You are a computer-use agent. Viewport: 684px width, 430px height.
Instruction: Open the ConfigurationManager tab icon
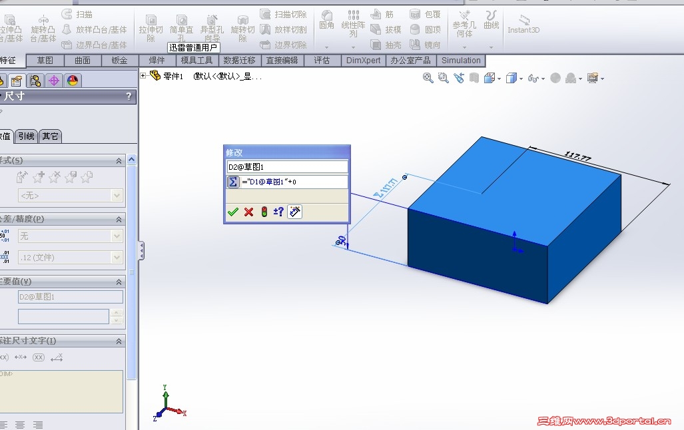coord(35,81)
